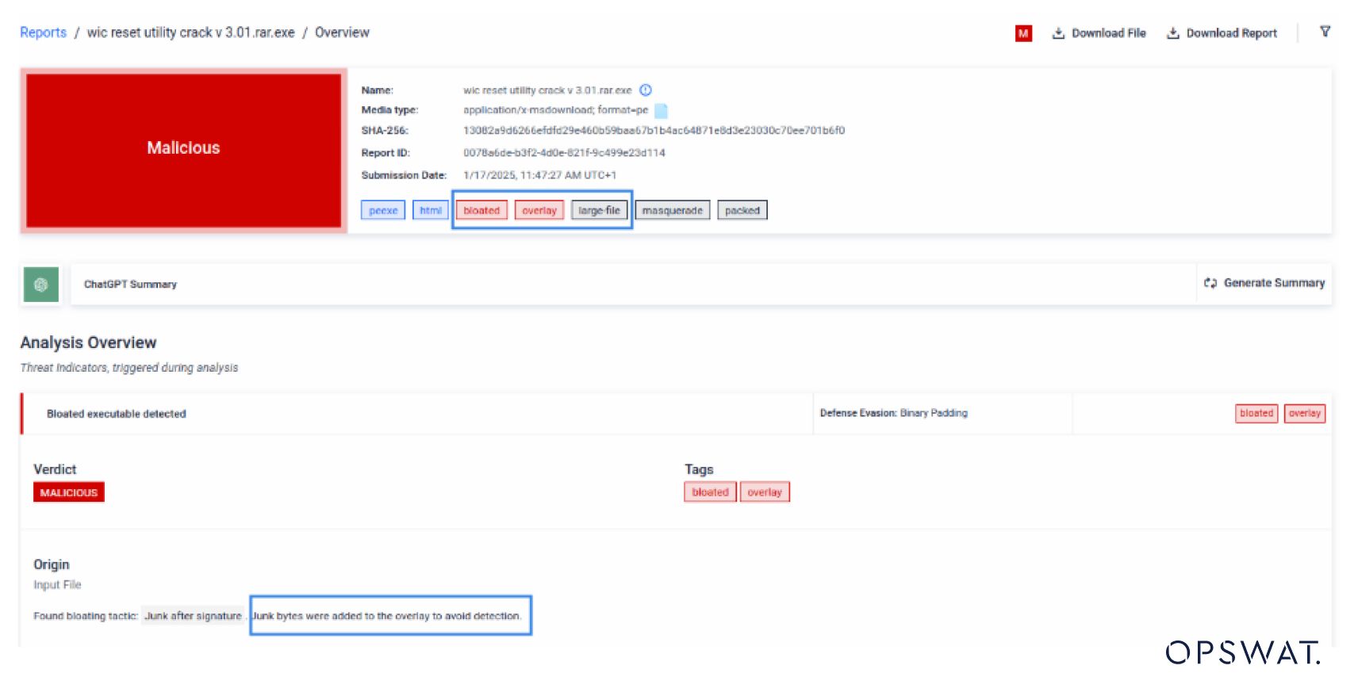Image resolution: width=1358 pixels, height=696 pixels.
Task: Click the MALICIOUS badge under Verdict
Action: tap(69, 493)
